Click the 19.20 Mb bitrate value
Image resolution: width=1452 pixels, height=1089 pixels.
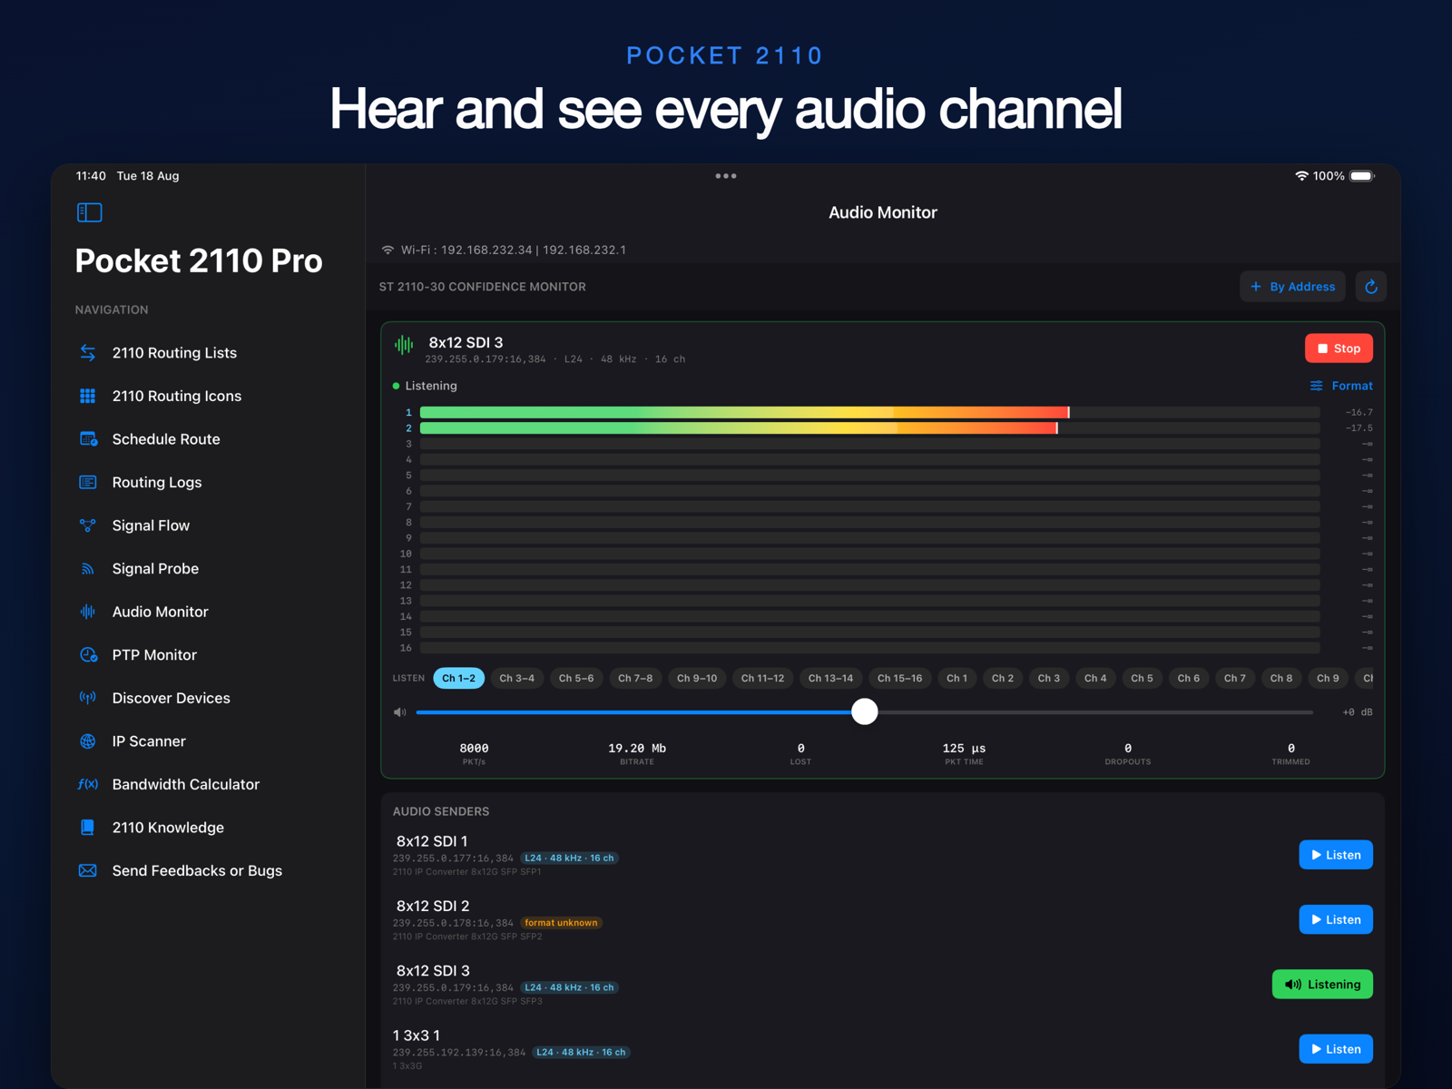(637, 748)
